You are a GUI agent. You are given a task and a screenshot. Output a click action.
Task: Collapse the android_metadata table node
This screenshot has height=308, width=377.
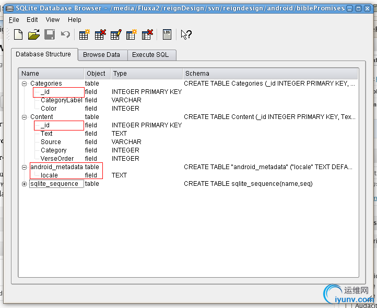click(x=25, y=167)
